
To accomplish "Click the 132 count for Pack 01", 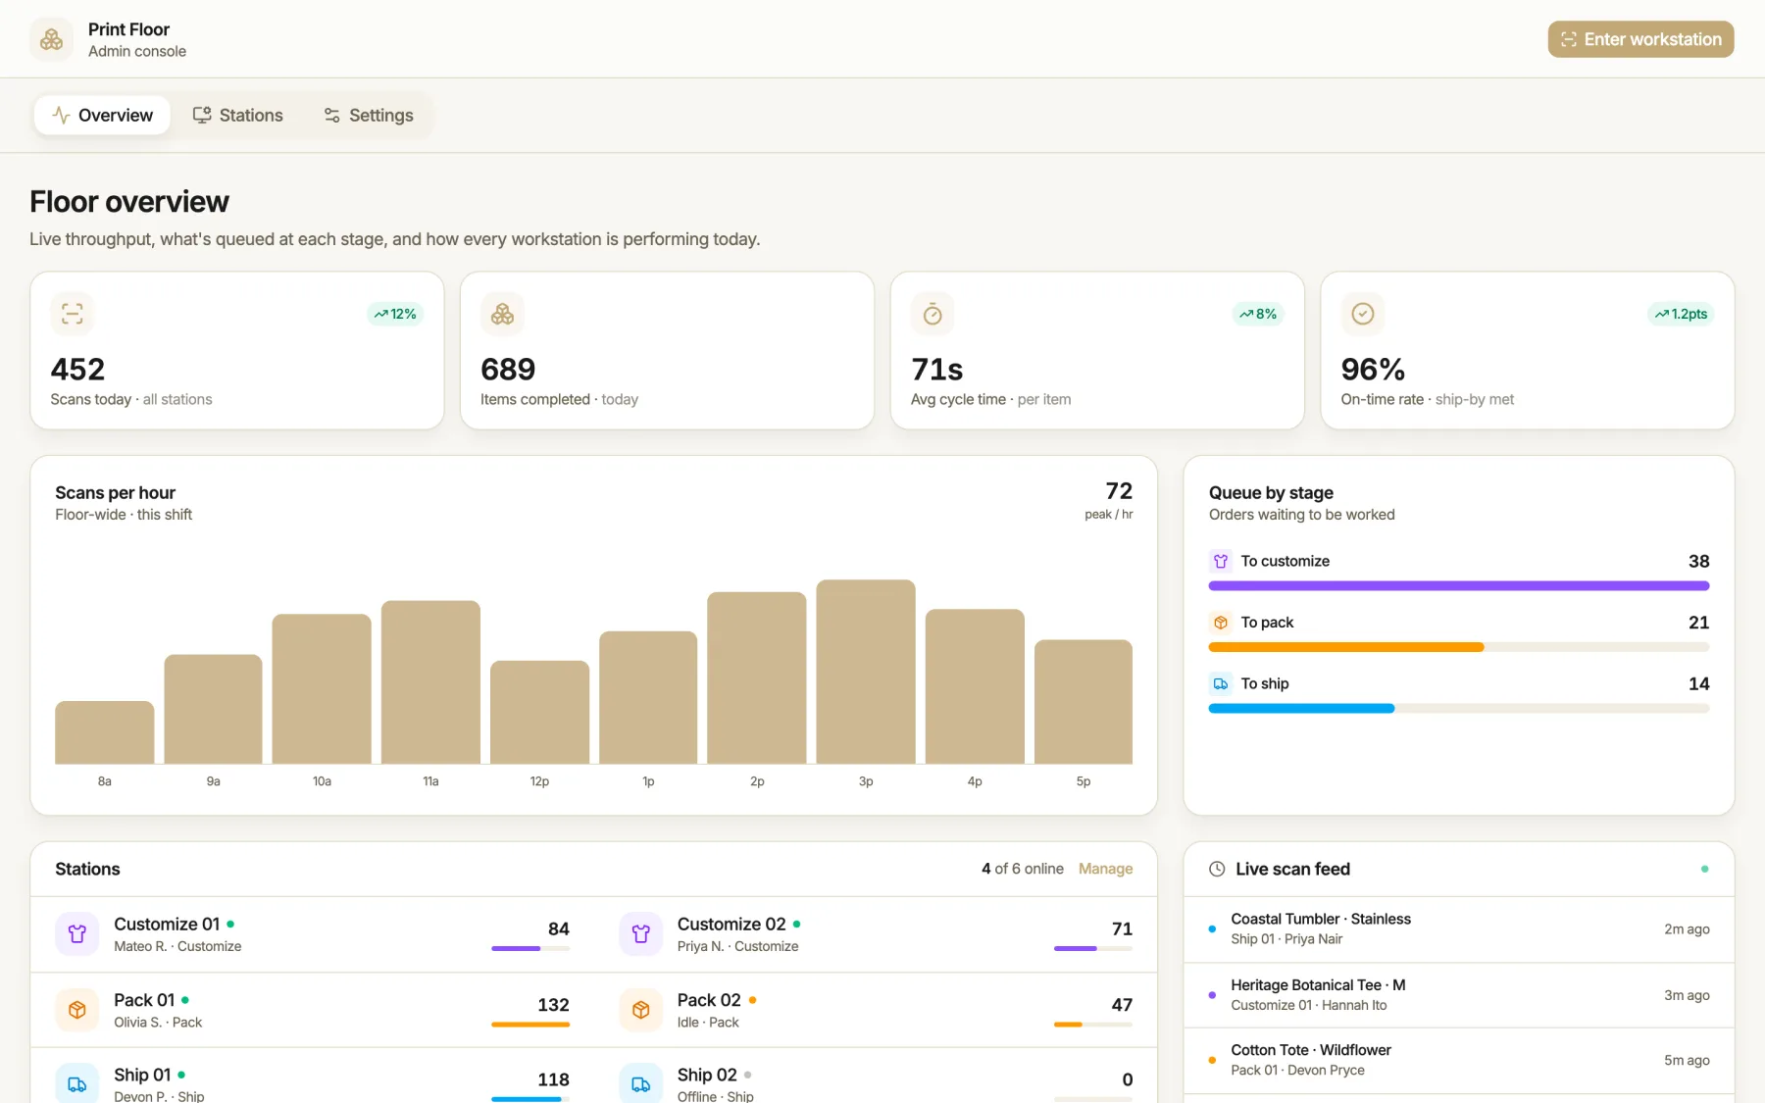I will point(553,1005).
